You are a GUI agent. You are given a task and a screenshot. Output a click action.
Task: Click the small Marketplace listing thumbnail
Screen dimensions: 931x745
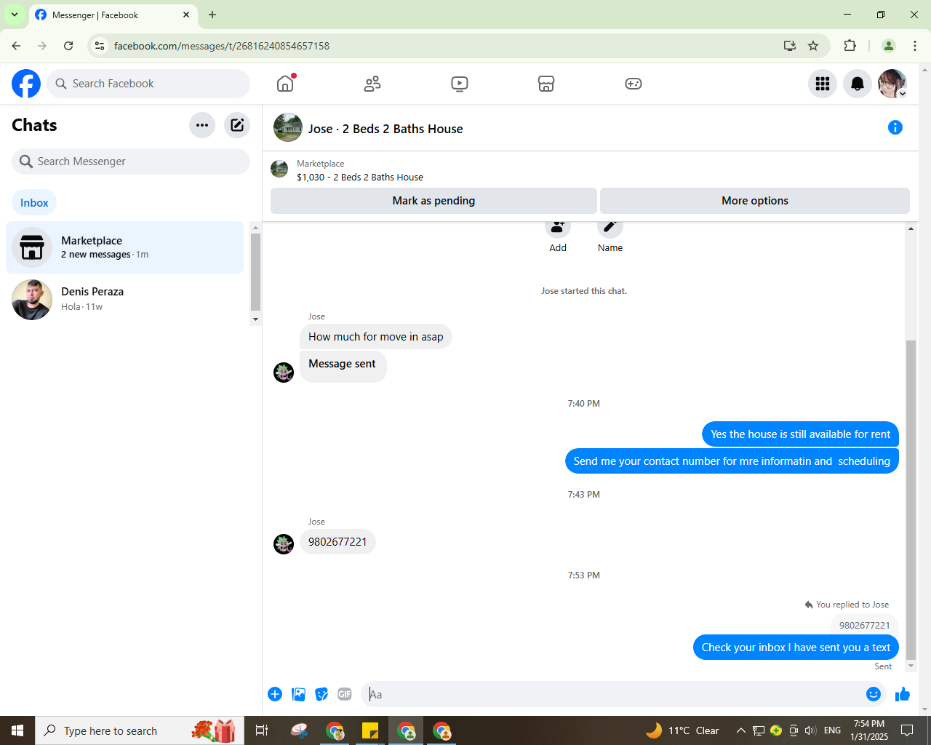coord(279,170)
